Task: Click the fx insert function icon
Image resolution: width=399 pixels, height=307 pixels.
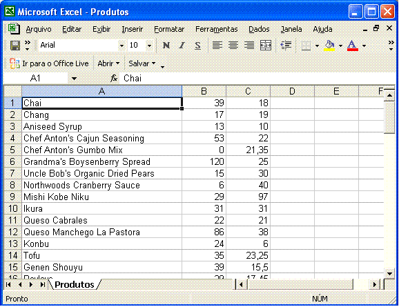Action: (114, 79)
